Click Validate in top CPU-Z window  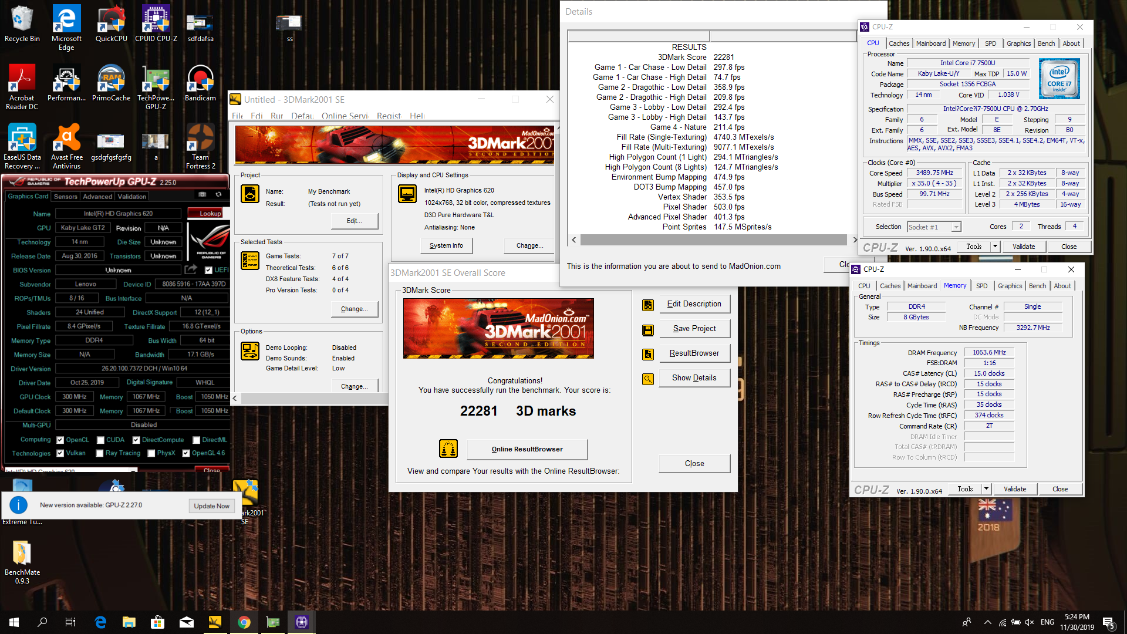1024,247
